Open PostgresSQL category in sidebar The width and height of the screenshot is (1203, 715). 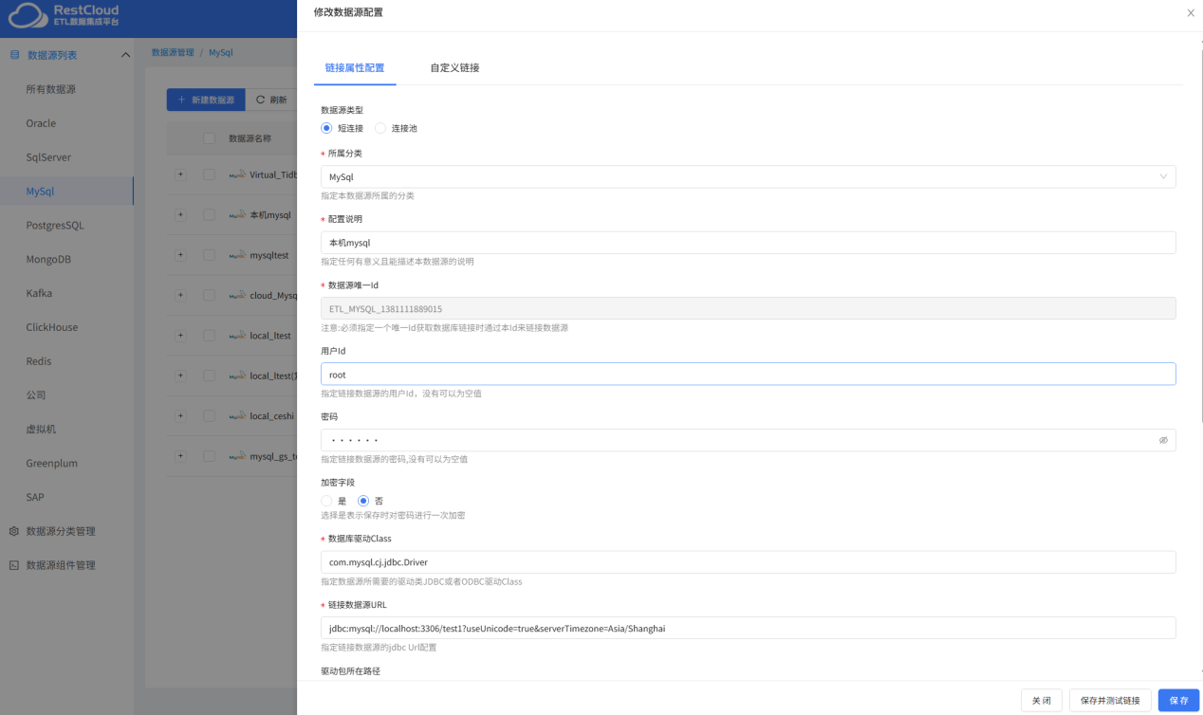pyautogui.click(x=55, y=226)
